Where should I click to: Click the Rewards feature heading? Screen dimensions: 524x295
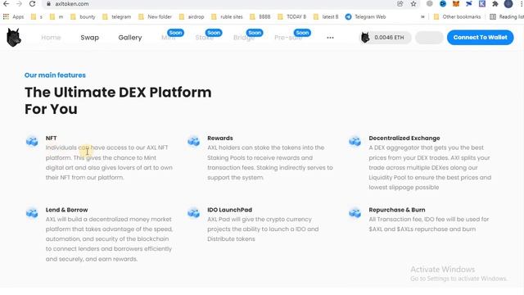pyautogui.click(x=220, y=138)
